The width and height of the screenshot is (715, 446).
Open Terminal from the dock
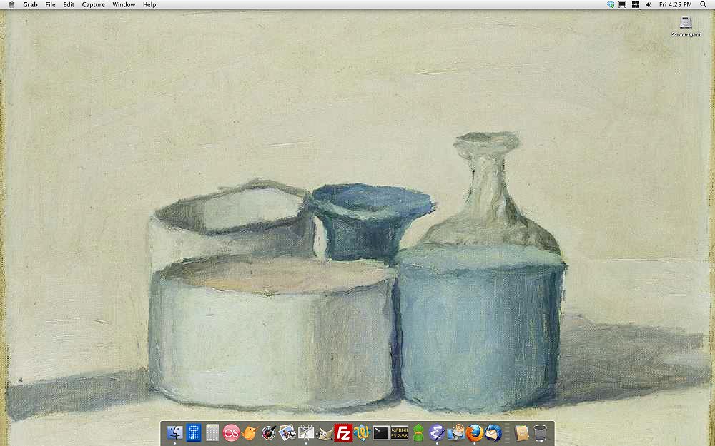[381, 432]
